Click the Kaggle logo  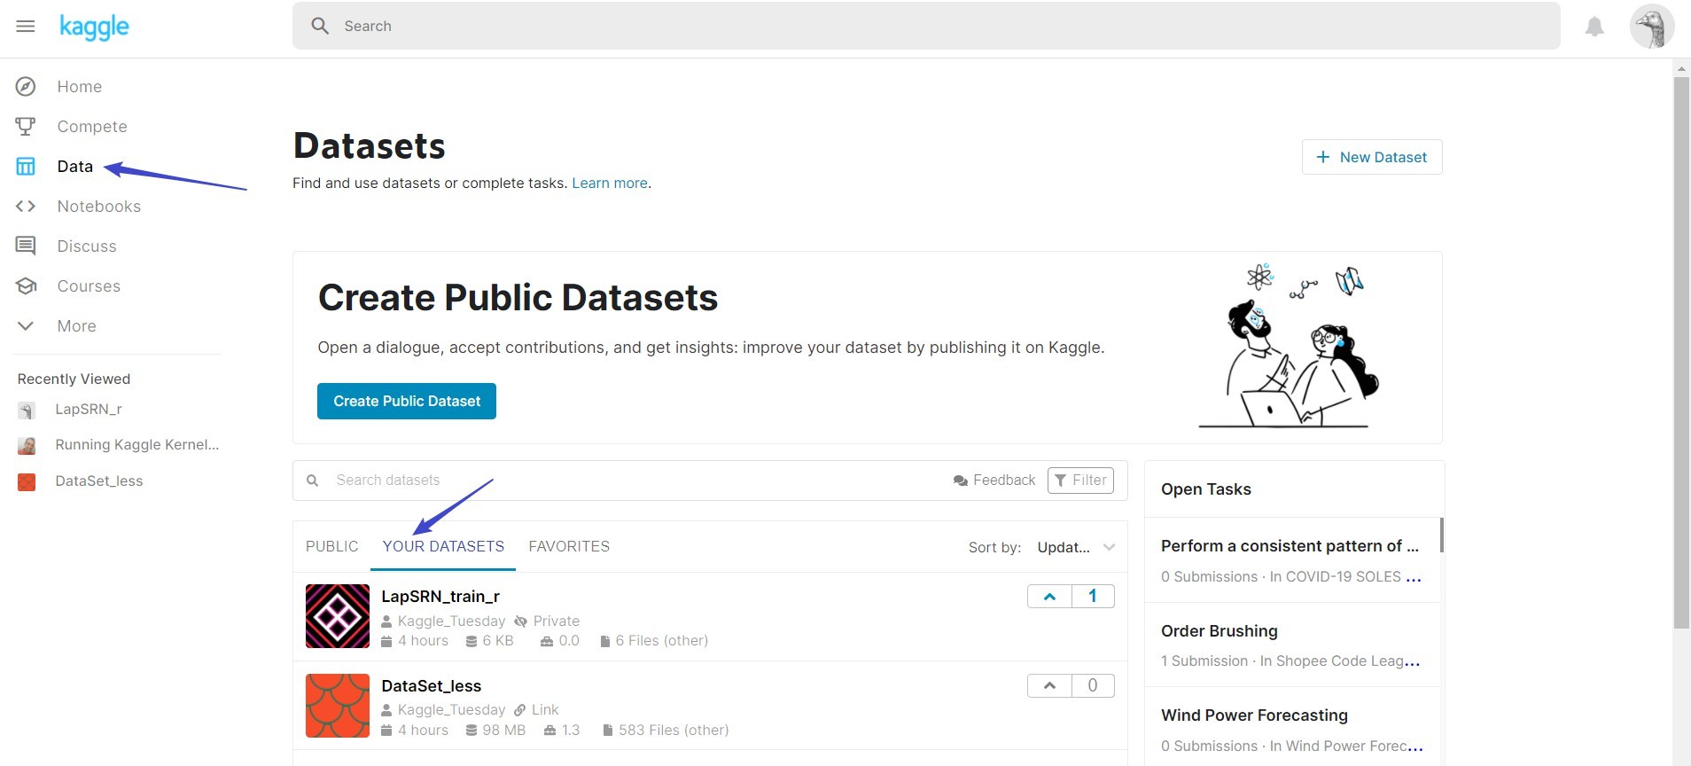click(94, 27)
